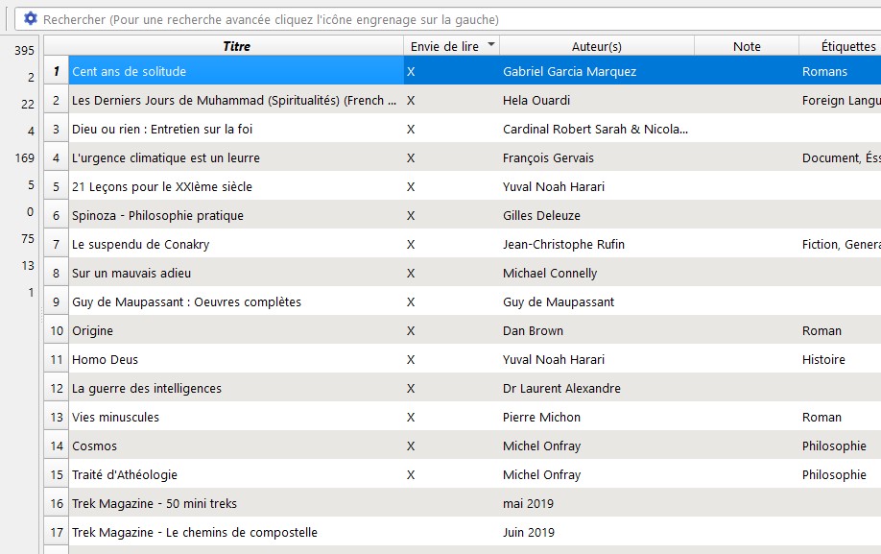881x554 pixels.
Task: Select '21 Leçons pour le XXIème siècle'
Action: click(x=162, y=186)
